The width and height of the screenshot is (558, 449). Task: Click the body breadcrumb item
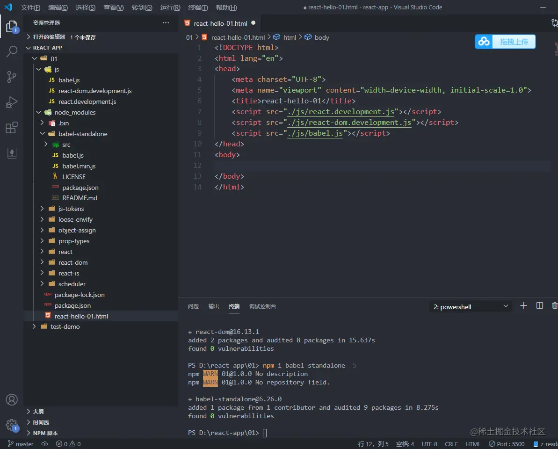[317, 37]
